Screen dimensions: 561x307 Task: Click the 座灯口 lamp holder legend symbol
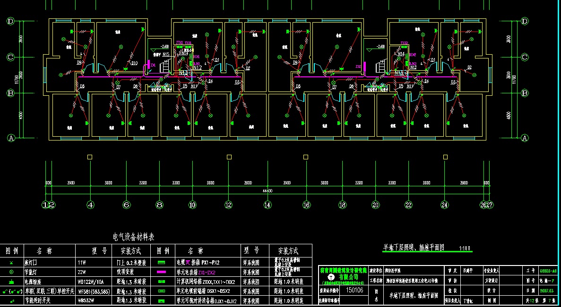pyautogui.click(x=11, y=263)
